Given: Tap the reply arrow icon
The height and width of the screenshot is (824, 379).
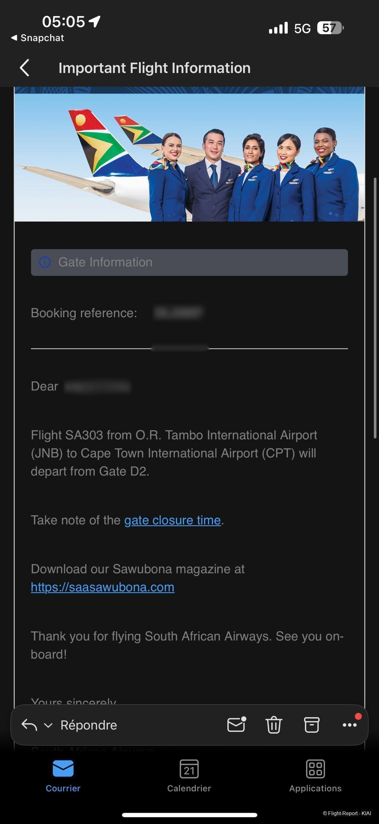Looking at the screenshot, I should coord(29,725).
